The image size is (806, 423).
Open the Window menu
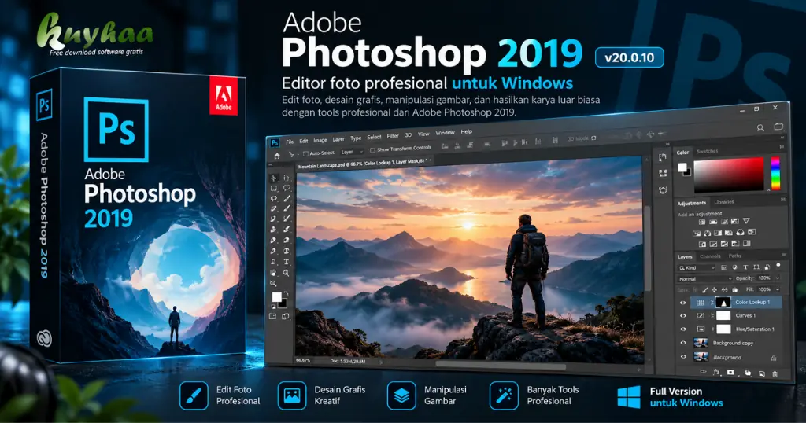click(x=446, y=132)
